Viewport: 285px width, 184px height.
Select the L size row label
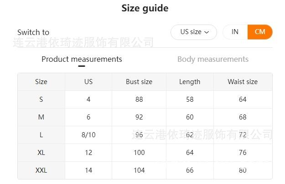tap(41, 135)
